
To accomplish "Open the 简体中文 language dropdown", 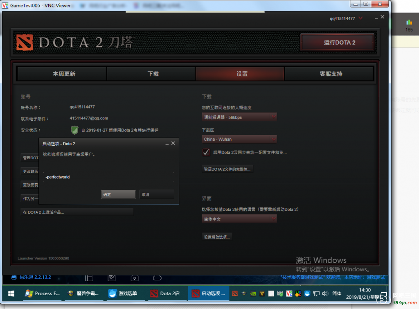I will click(239, 219).
